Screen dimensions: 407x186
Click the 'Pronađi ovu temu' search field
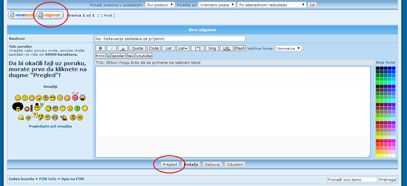tap(352, 179)
